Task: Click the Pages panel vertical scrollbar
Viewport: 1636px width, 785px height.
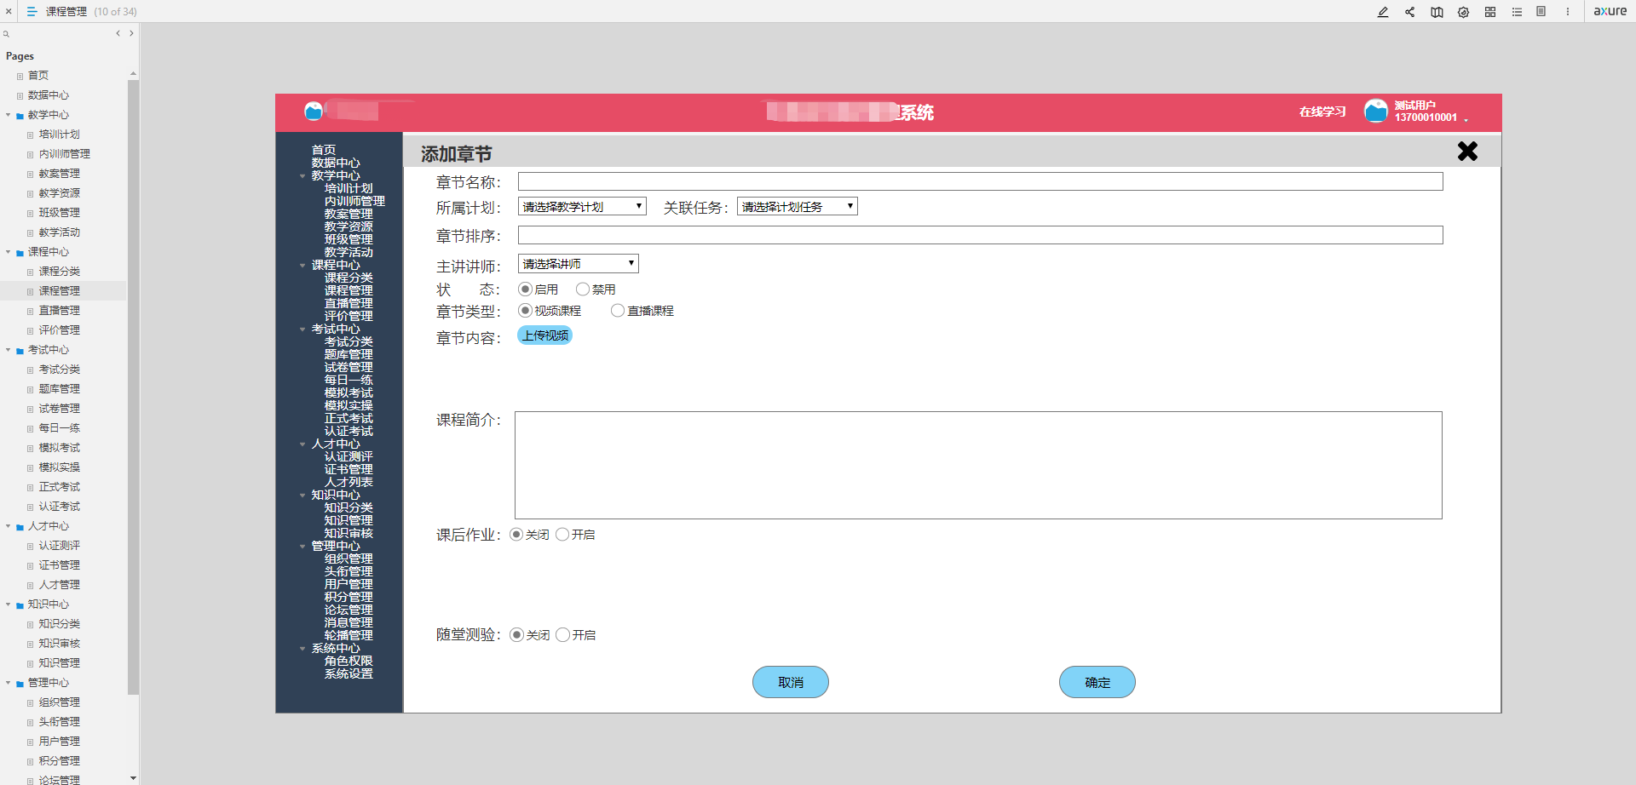Action: pos(133,387)
